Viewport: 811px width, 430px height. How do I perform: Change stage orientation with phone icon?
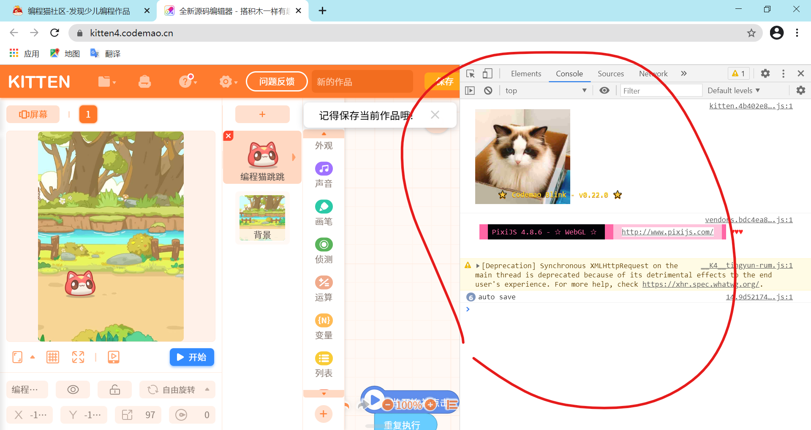(17, 357)
